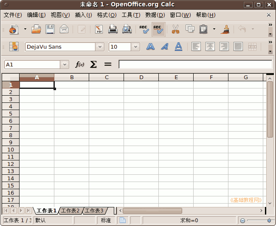Click the Sum sigma icon
The image size is (276, 226).
pos(93,64)
